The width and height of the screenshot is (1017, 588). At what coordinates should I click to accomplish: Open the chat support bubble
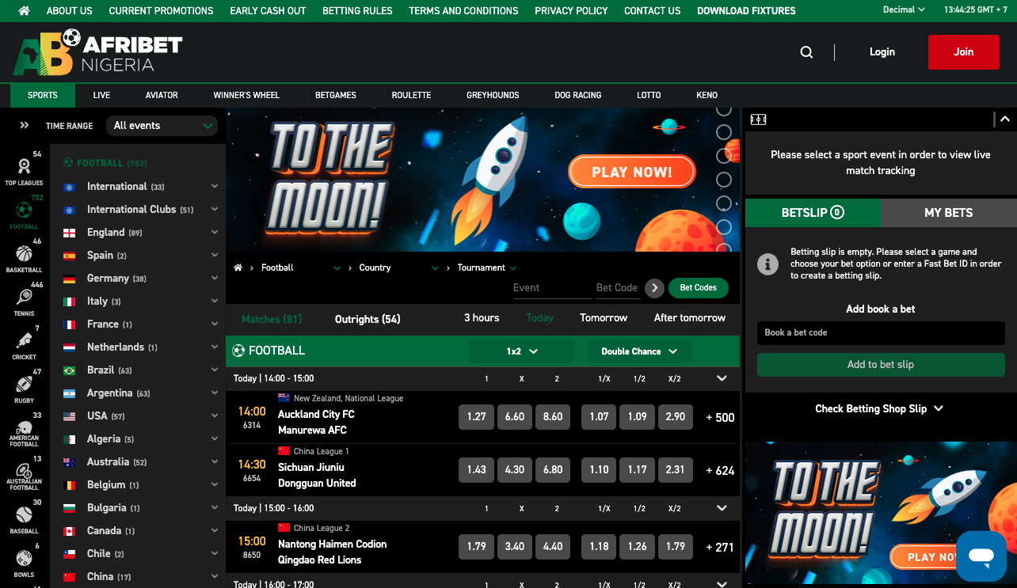coord(981,556)
